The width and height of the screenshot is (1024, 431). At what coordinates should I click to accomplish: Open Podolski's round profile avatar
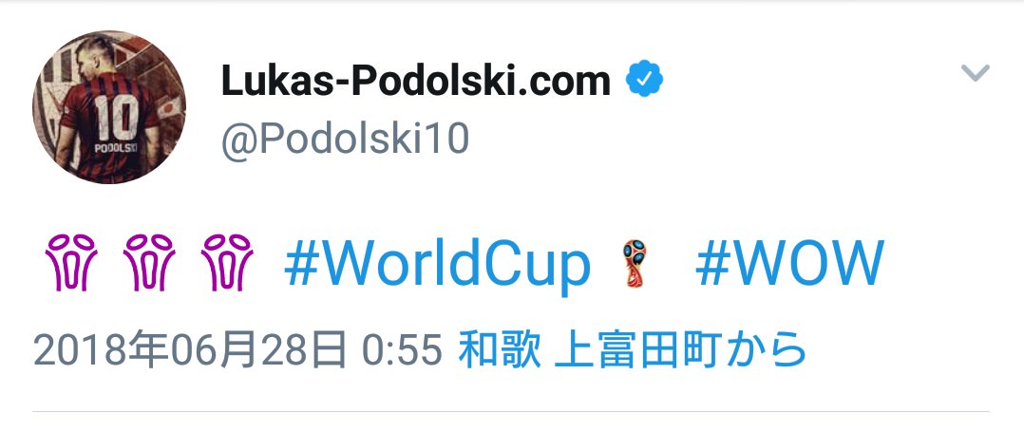tap(109, 107)
